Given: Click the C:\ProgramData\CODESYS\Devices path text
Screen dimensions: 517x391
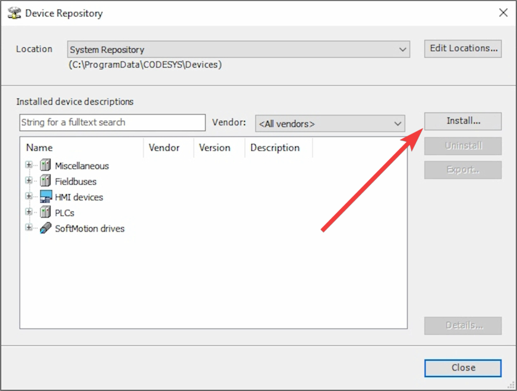Looking at the screenshot, I should point(145,64).
